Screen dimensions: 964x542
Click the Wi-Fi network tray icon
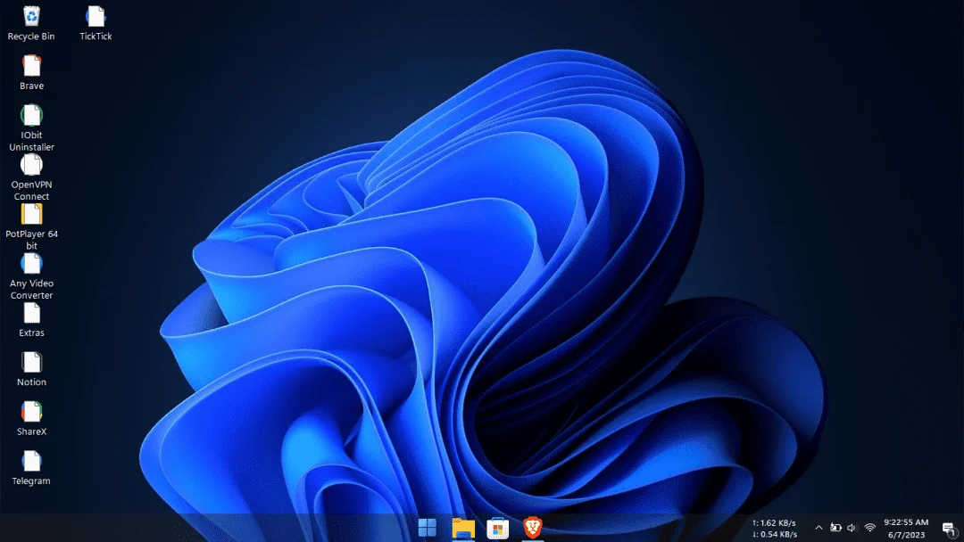tap(870, 528)
